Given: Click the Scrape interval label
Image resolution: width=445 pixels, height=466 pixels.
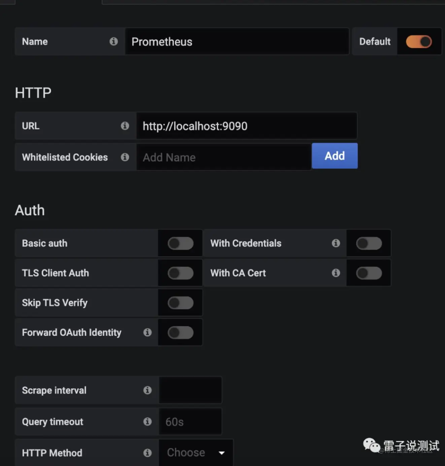Looking at the screenshot, I should point(54,390).
